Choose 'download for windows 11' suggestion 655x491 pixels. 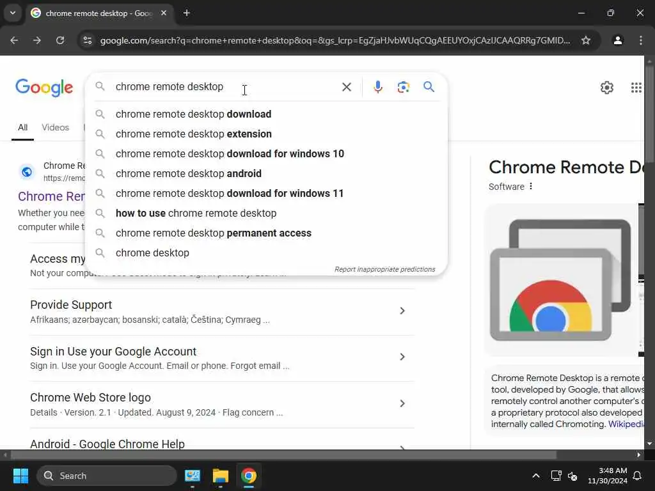pos(267,193)
